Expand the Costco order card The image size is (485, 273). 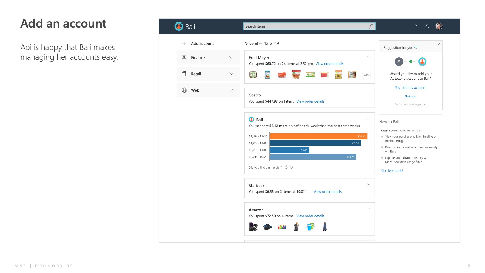(x=369, y=94)
